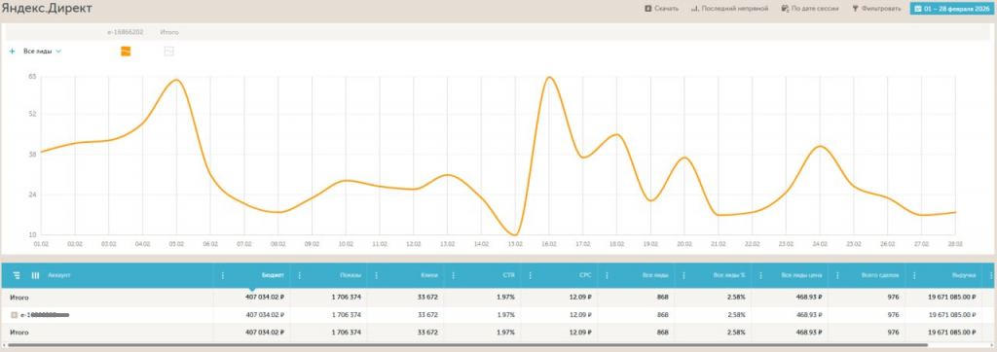This screenshot has width=997, height=352.
Task: Open Последний непрямой attribution model selector
Action: [730, 9]
